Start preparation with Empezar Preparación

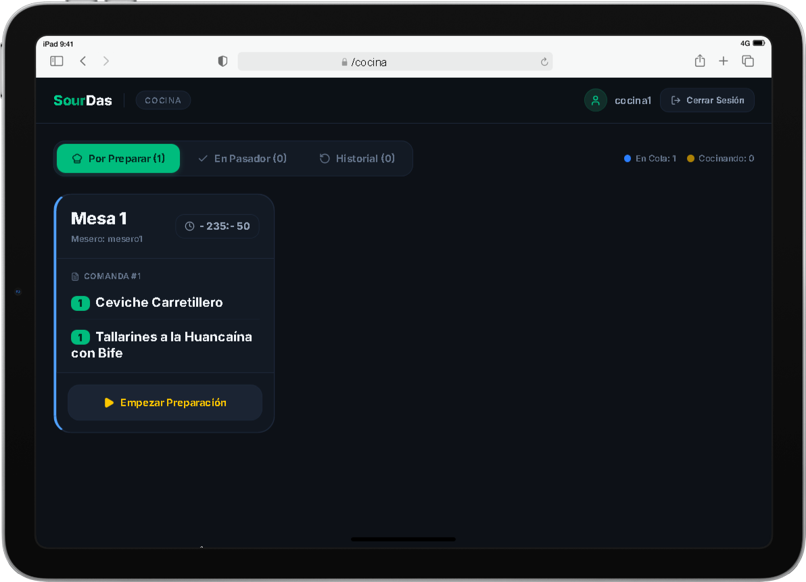click(165, 403)
